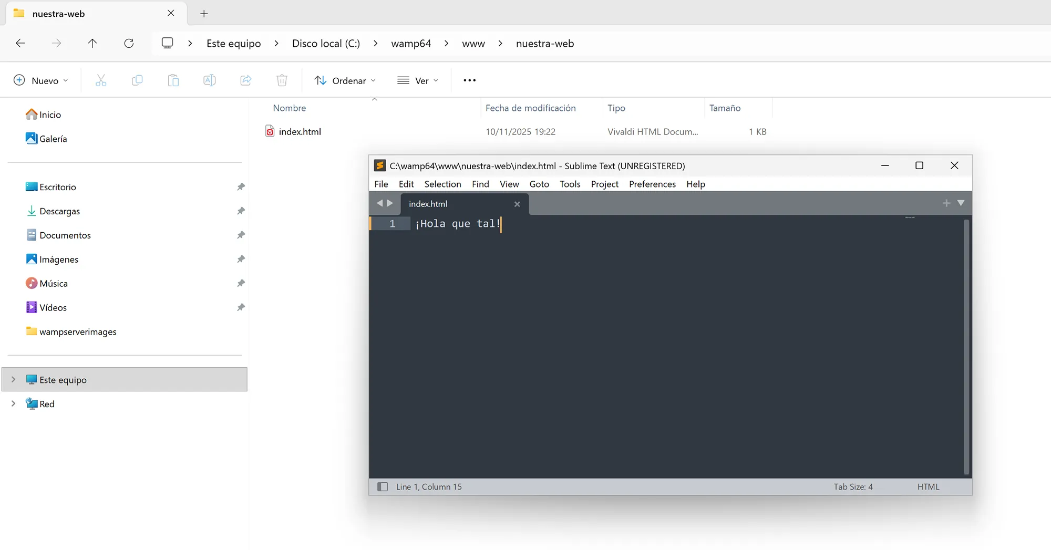Image resolution: width=1051 pixels, height=550 pixels.
Task: Click the Share icon in toolbar
Action: point(245,80)
